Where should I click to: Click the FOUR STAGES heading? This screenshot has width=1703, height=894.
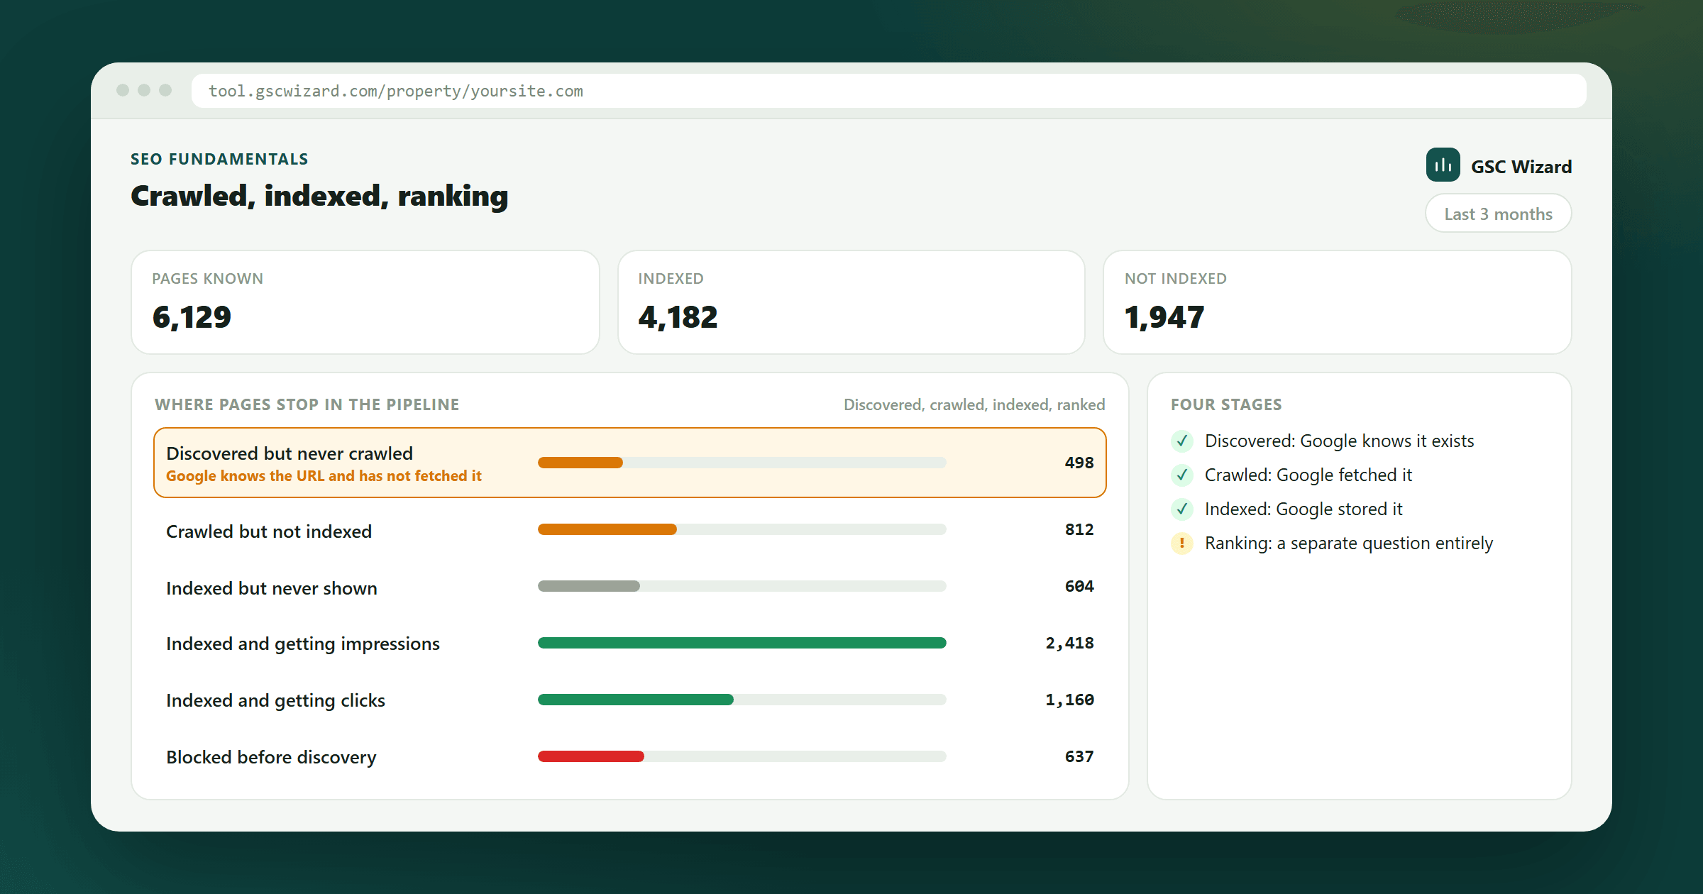tap(1226, 404)
